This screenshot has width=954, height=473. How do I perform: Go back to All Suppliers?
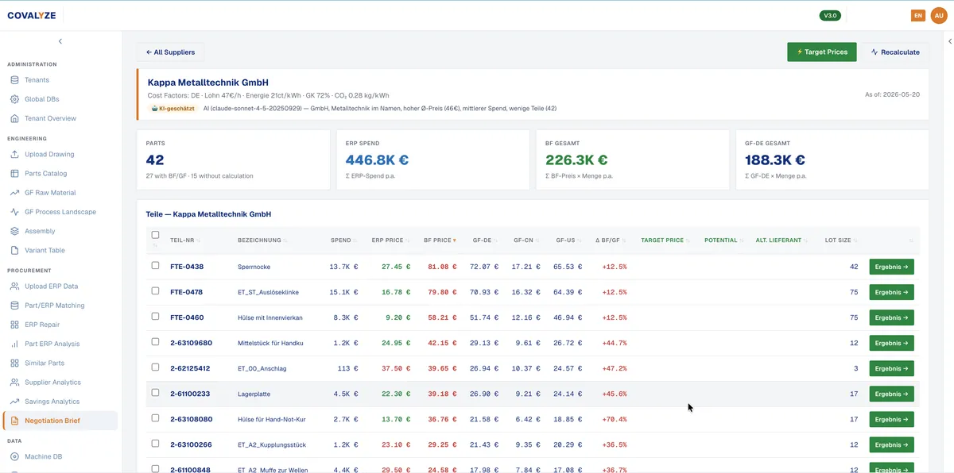tap(170, 52)
